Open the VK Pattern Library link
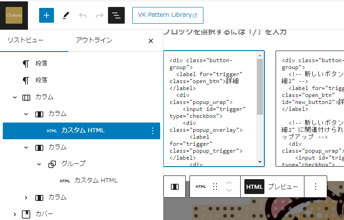The height and width of the screenshot is (220, 344). pos(168,15)
